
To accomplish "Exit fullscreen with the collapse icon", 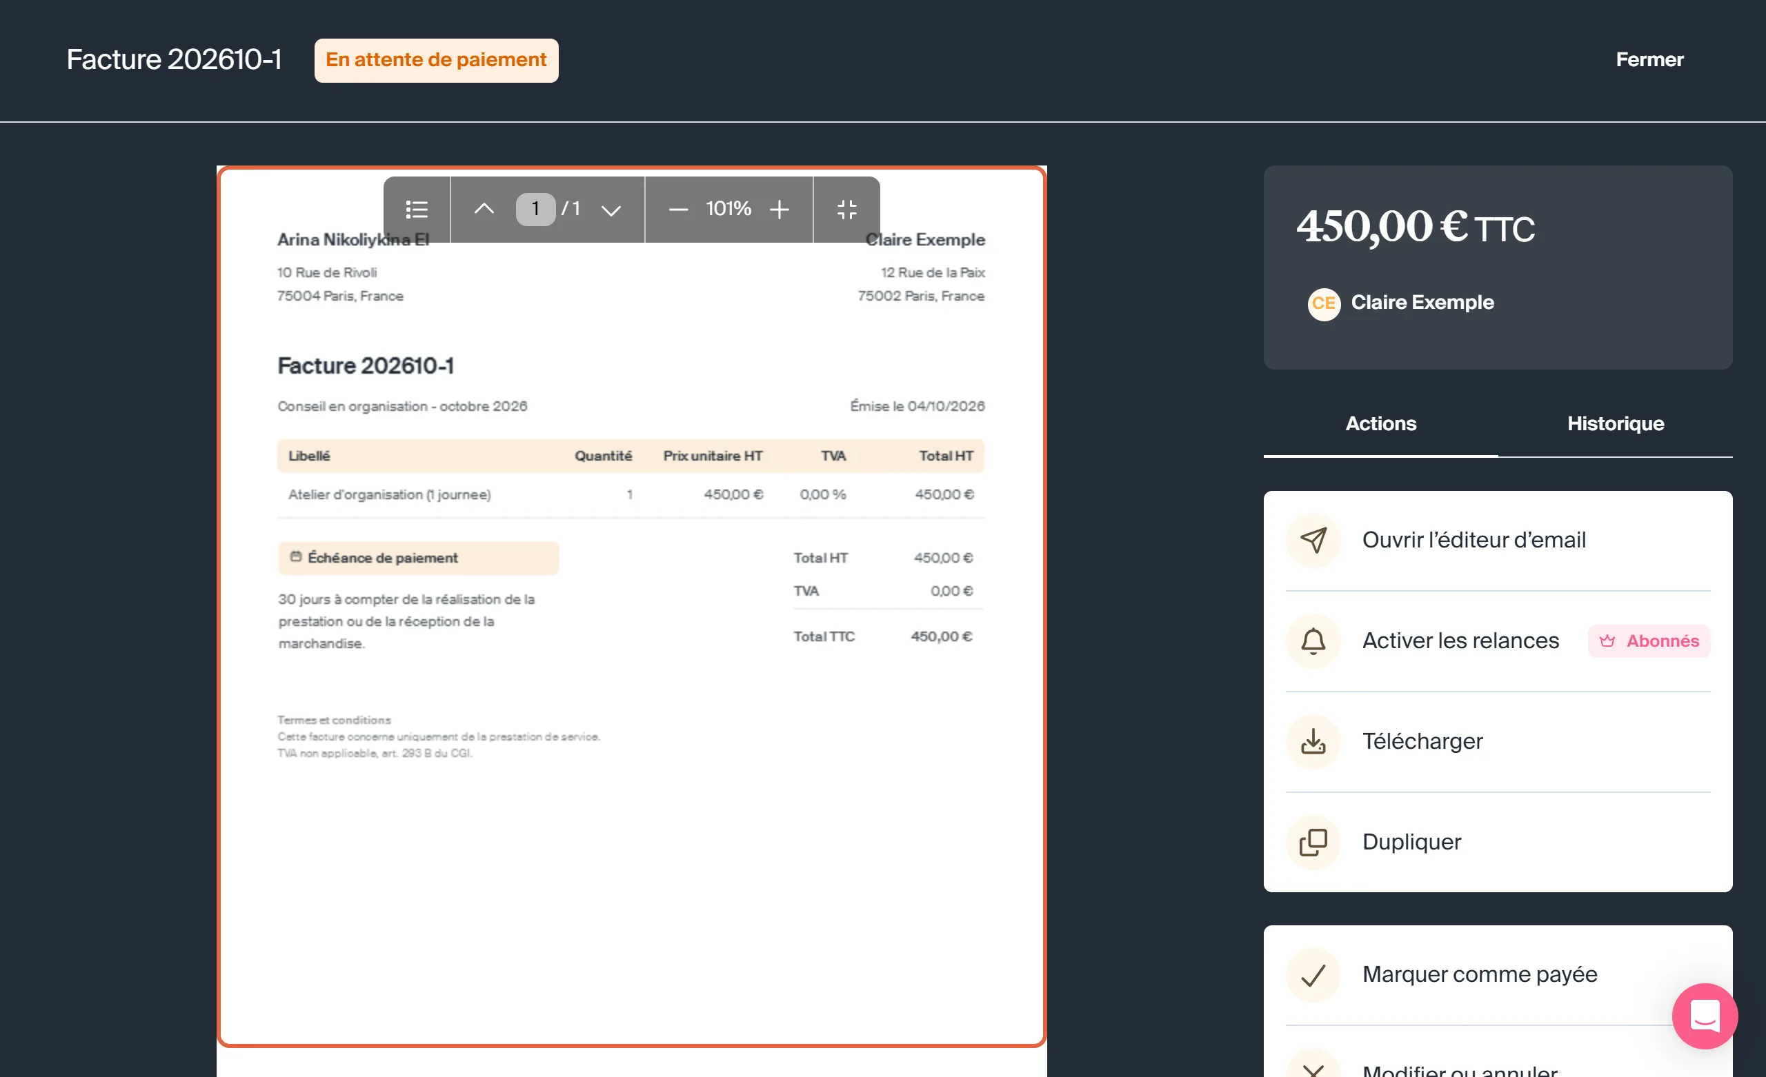I will [x=846, y=209].
